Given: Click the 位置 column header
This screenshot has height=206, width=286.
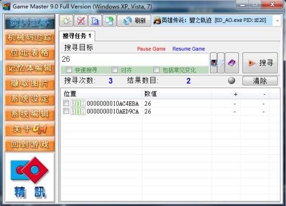Looking at the screenshot, I should click(101, 94).
